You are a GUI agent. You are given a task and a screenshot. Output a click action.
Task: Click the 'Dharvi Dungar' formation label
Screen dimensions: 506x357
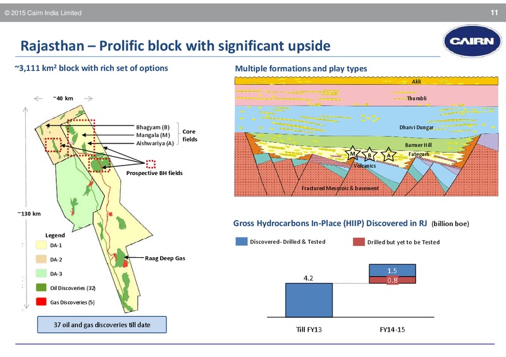coord(416,128)
